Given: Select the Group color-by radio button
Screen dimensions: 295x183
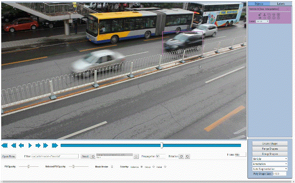Looking at the screenshot, I should pyautogui.click(x=154, y=167).
